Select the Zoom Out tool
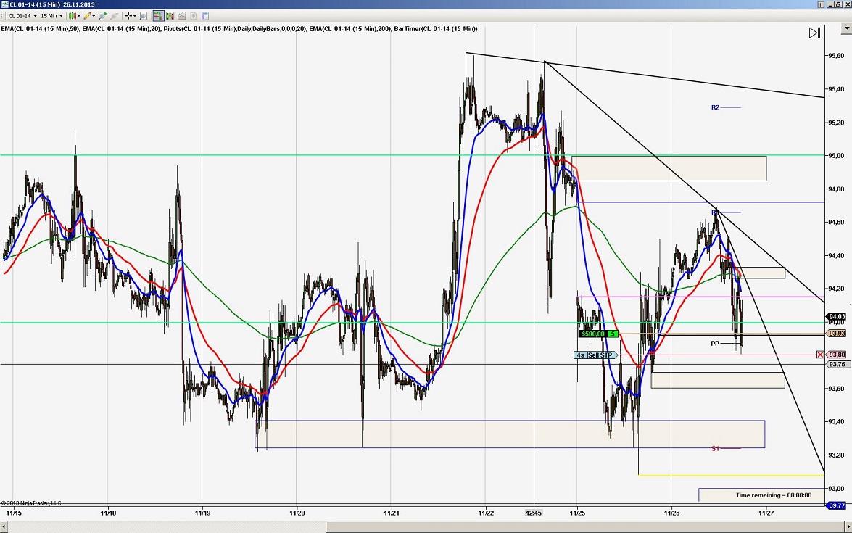852x533 pixels. [114, 15]
